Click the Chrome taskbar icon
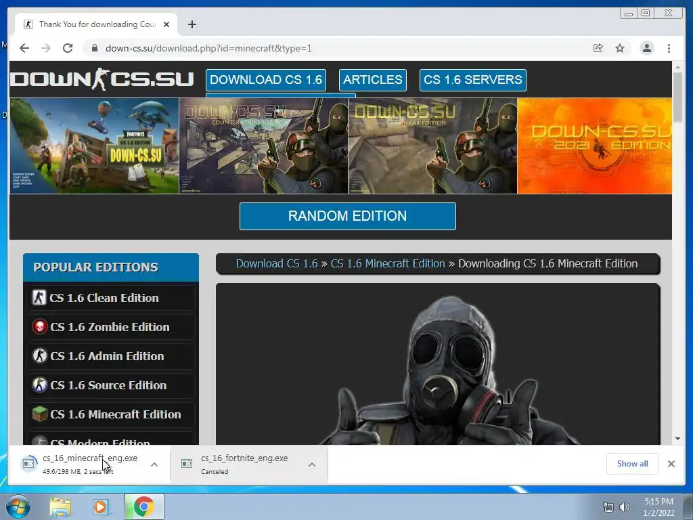The height and width of the screenshot is (520, 693). coord(143,506)
